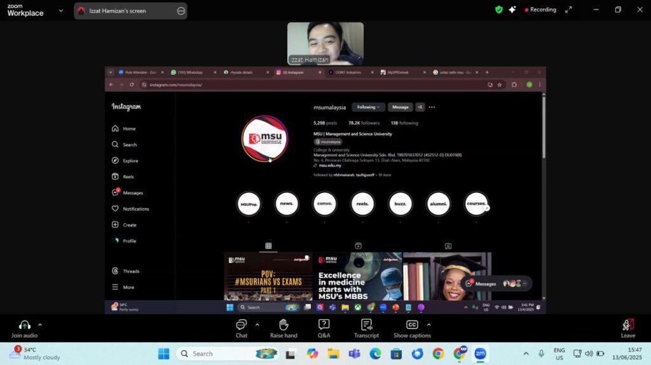Open MSURIANS VS EXAMS post
The height and width of the screenshot is (365, 651).
pyautogui.click(x=268, y=276)
